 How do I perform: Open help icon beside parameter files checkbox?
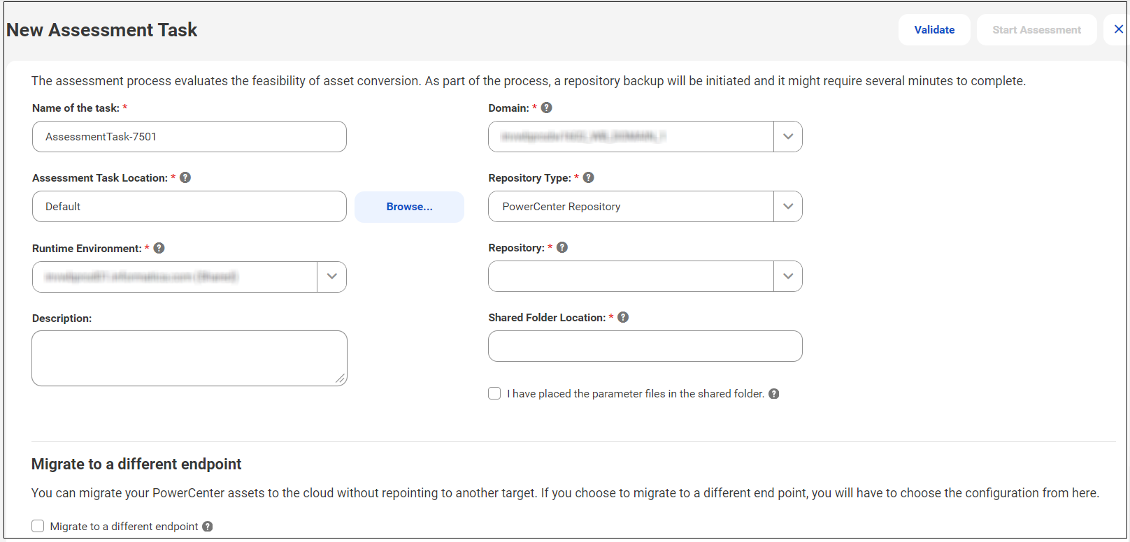[x=774, y=394]
